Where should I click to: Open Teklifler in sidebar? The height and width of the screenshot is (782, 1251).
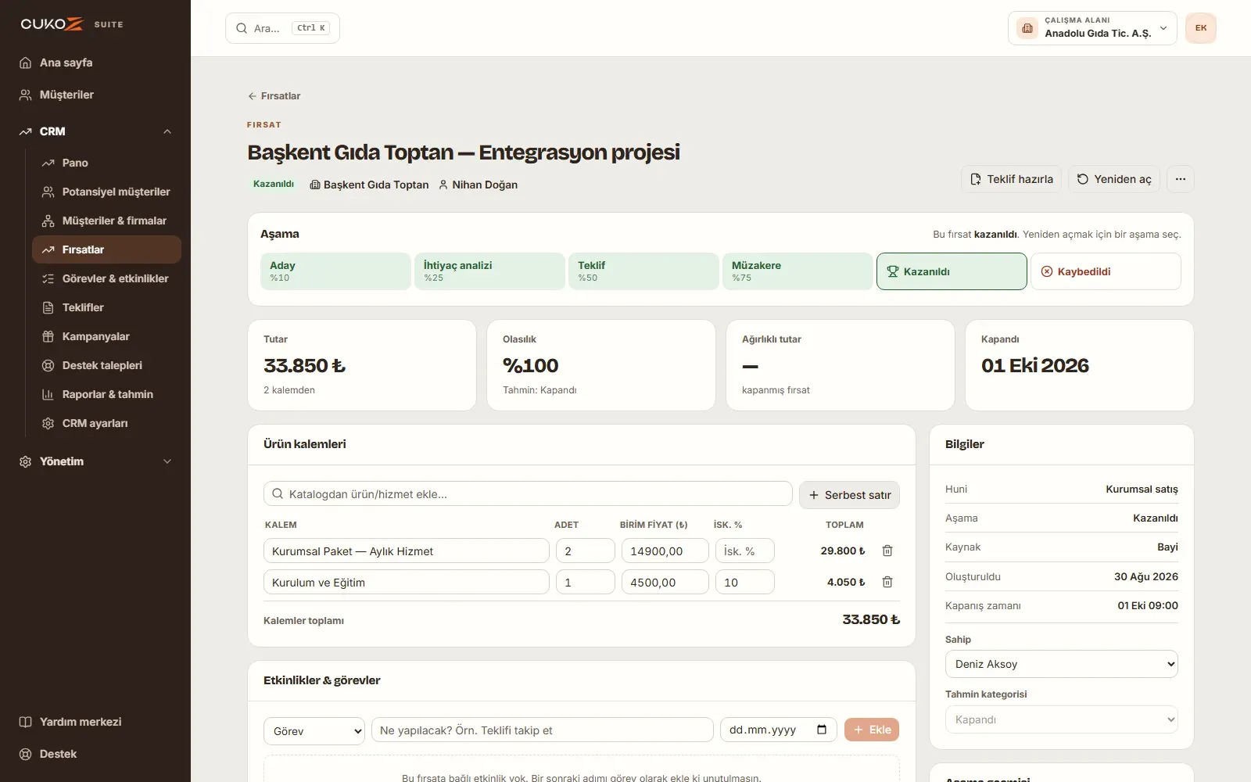pyautogui.click(x=106, y=307)
